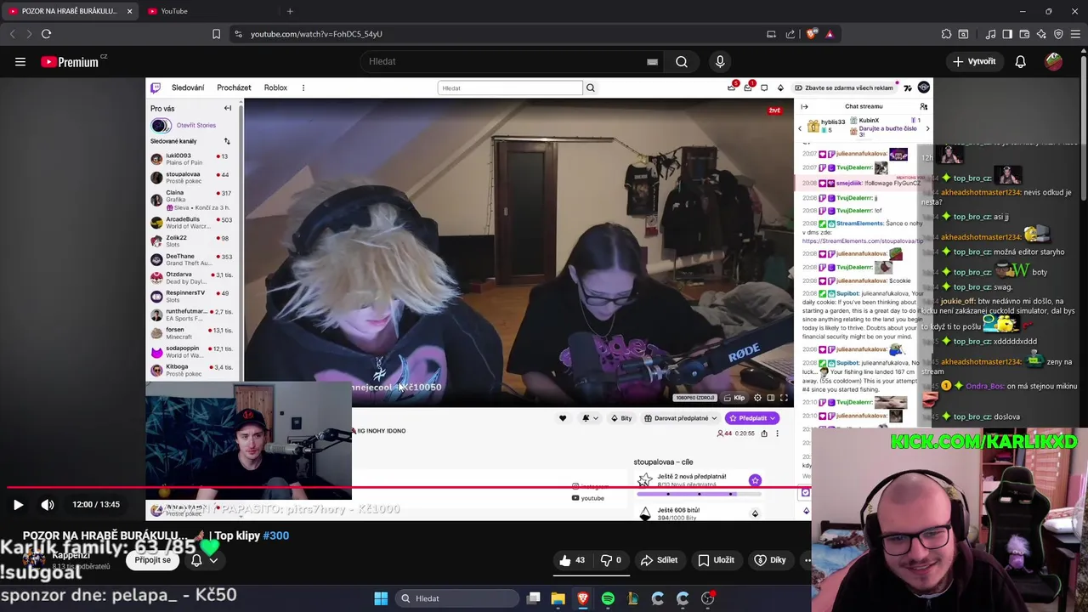Open Brave VPN shield icon
Viewport: 1088px width, 612px height.
(x=1058, y=34)
